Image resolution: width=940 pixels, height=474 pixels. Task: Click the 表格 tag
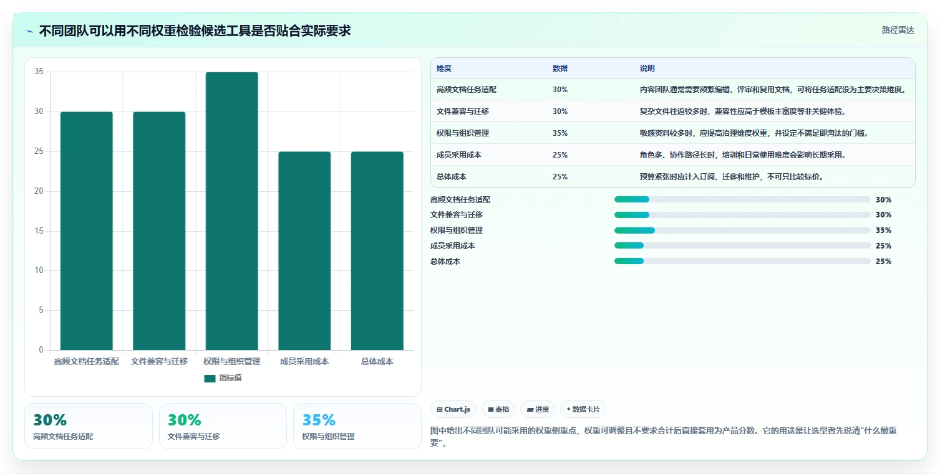pyautogui.click(x=498, y=409)
